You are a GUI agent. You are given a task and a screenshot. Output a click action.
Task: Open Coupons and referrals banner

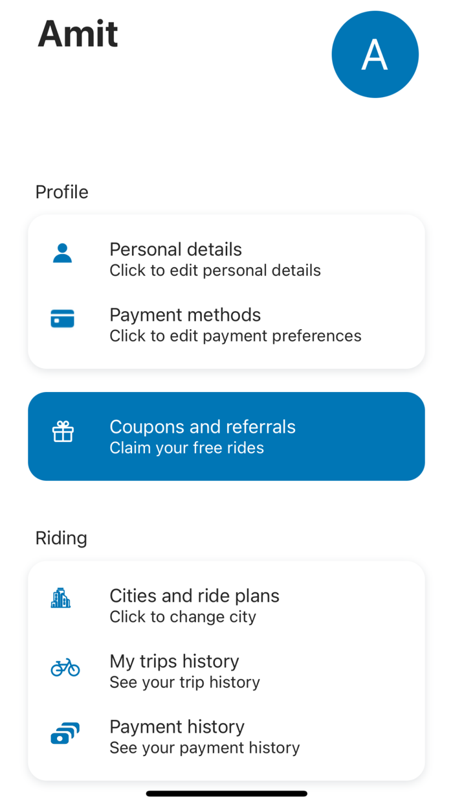203,427
